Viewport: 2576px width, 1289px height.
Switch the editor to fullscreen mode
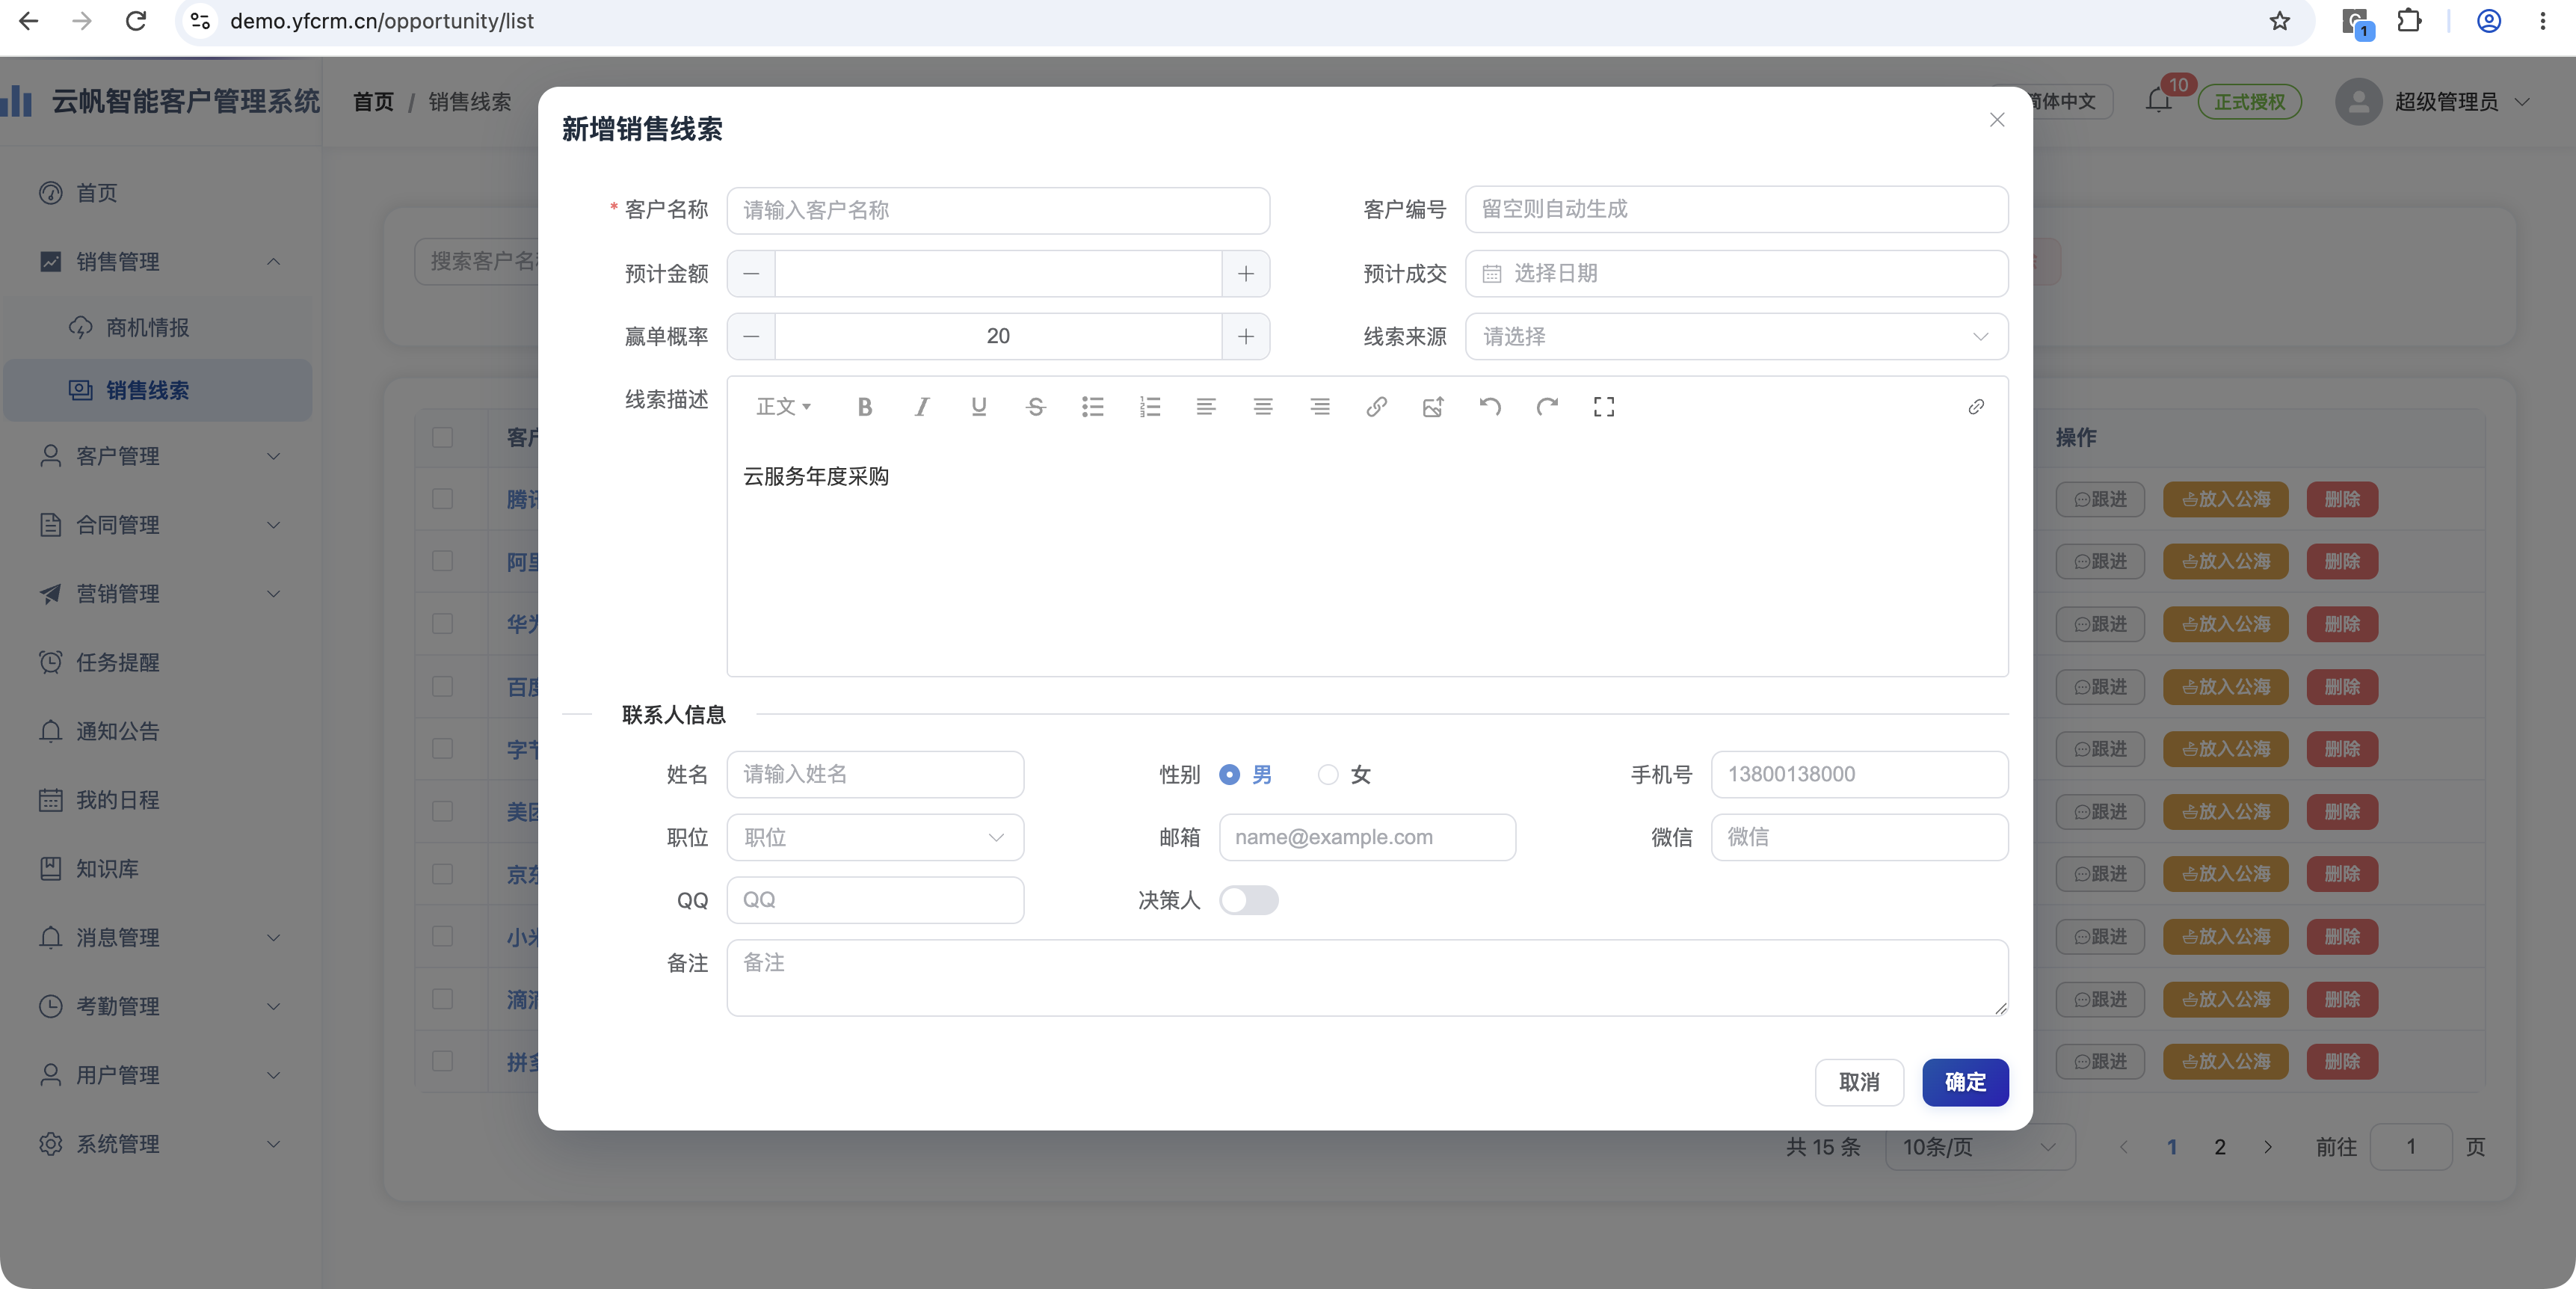(x=1604, y=407)
